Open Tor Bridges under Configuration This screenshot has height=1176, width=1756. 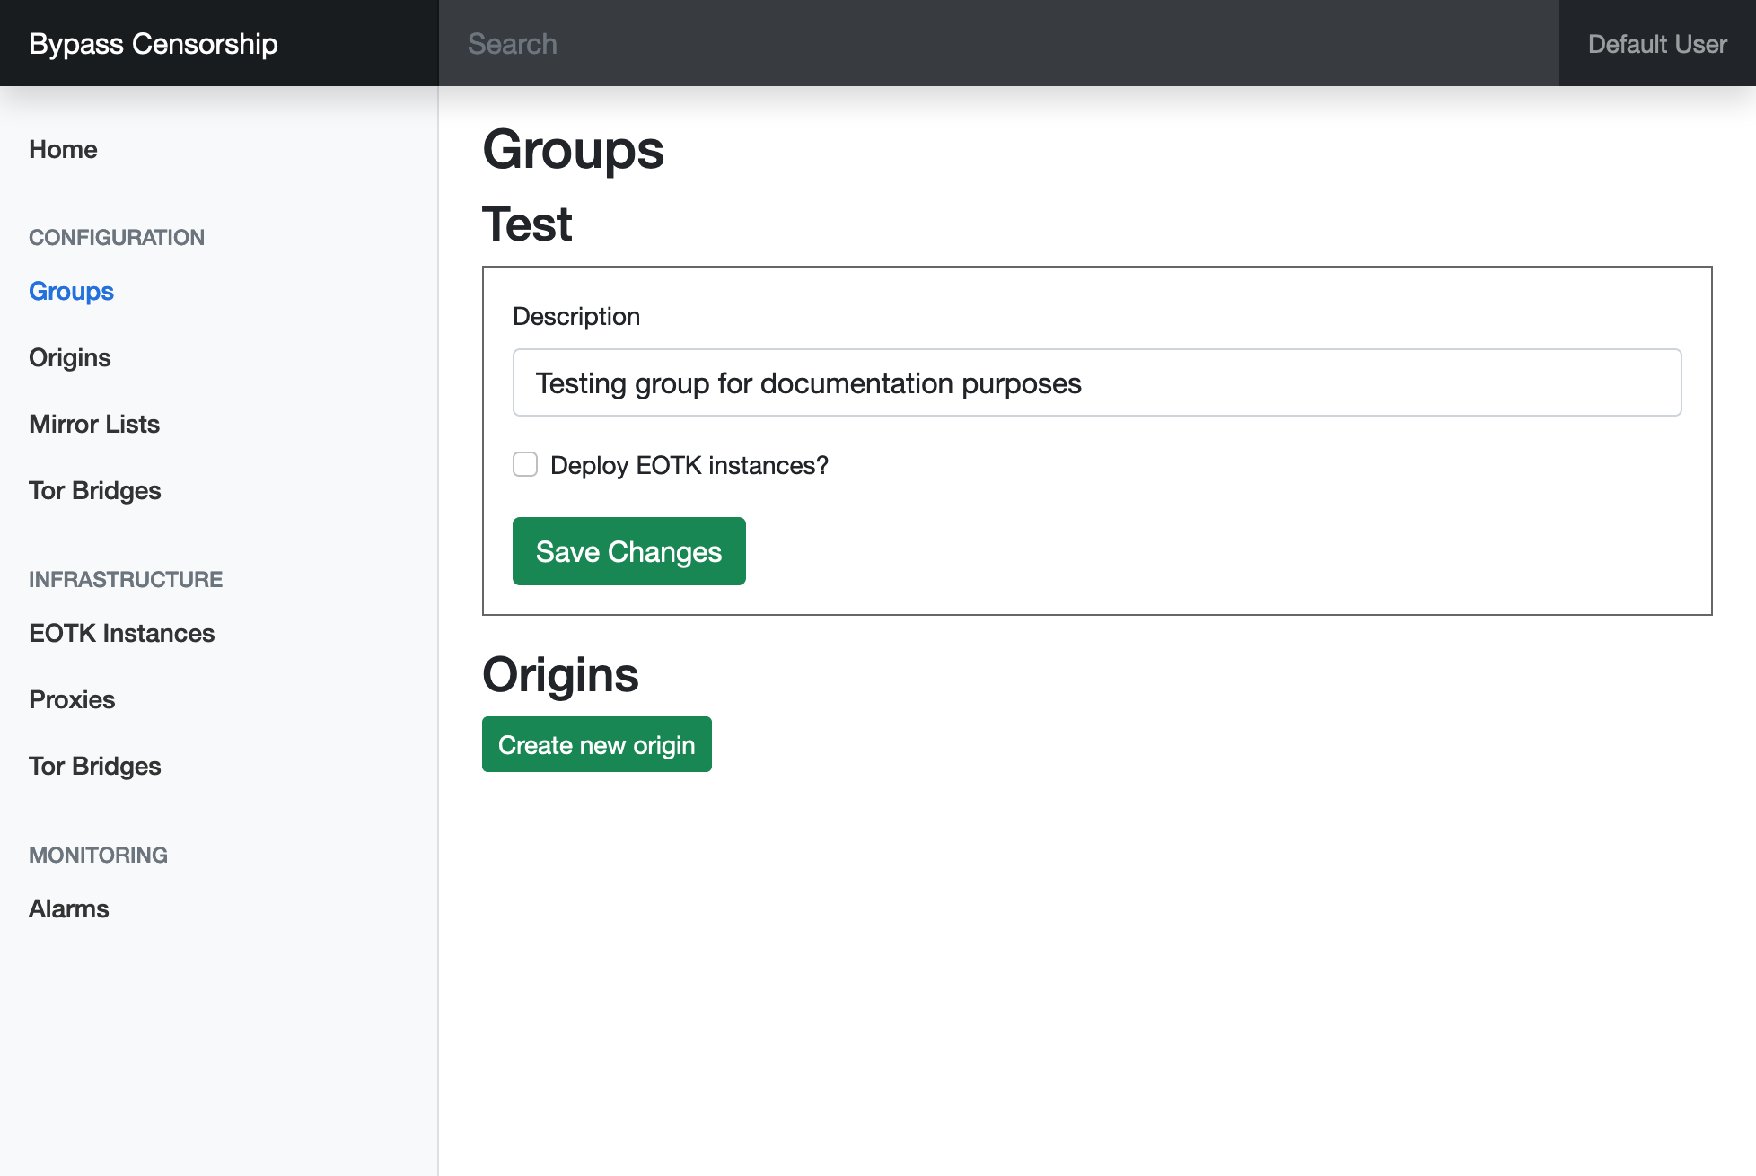point(95,490)
